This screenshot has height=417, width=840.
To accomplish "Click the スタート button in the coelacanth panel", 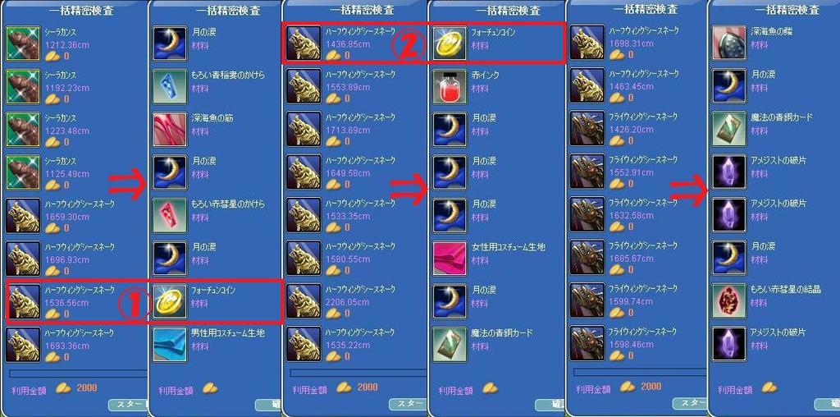I will pos(129,405).
